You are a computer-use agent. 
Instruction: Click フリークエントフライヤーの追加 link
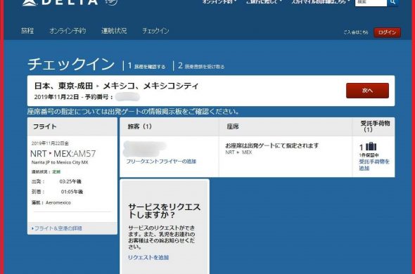[161, 162]
